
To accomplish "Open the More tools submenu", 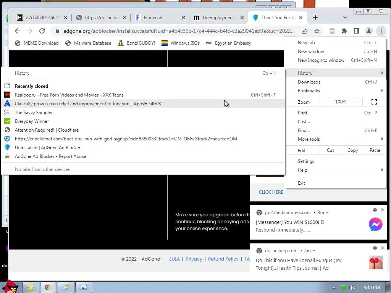I will (335, 139).
